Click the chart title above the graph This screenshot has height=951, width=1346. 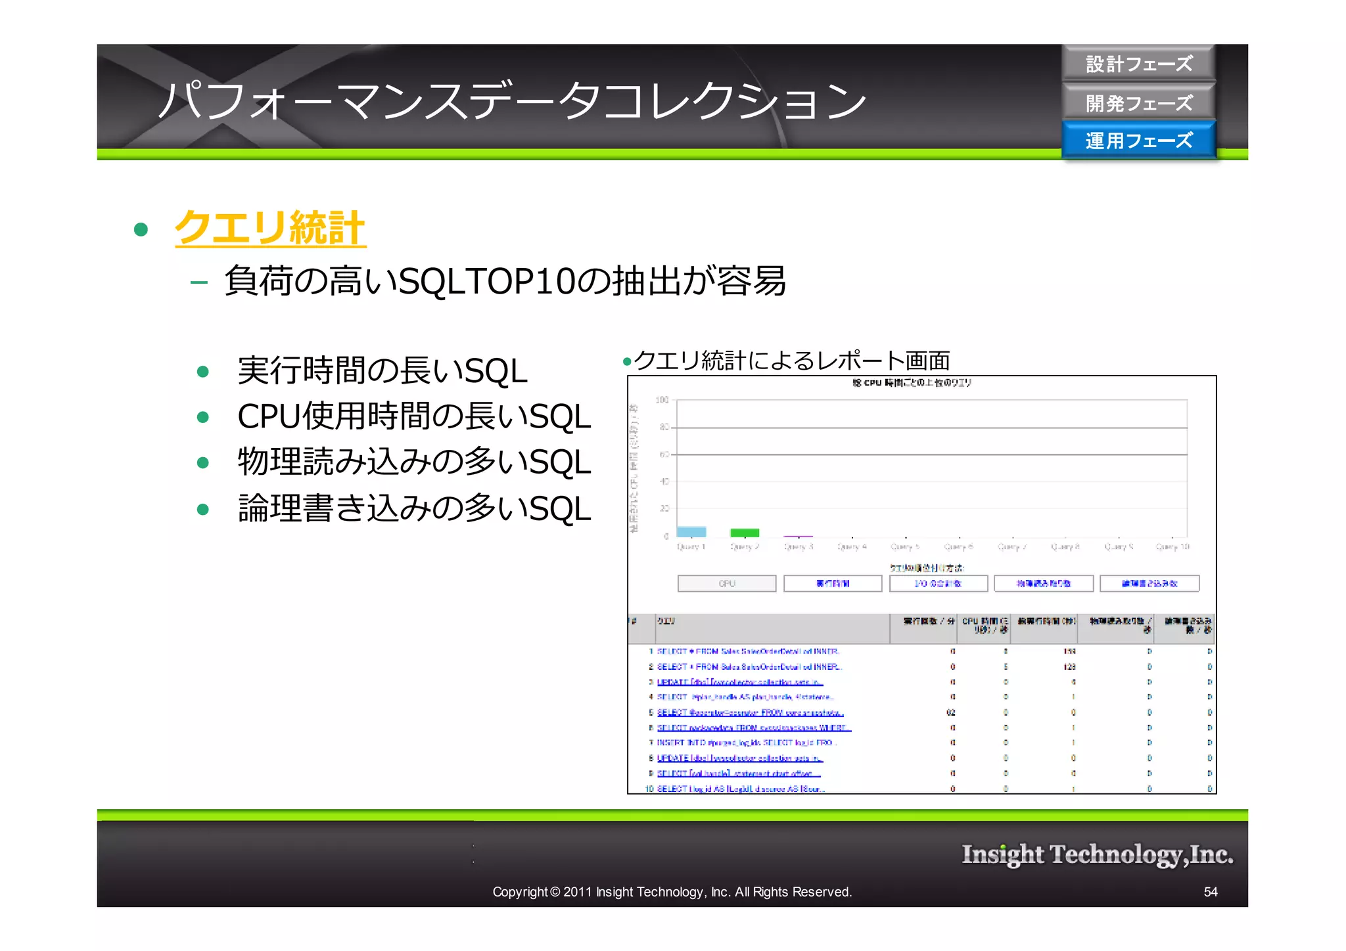912,383
